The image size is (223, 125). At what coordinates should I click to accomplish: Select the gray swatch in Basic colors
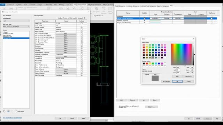coord(153,58)
